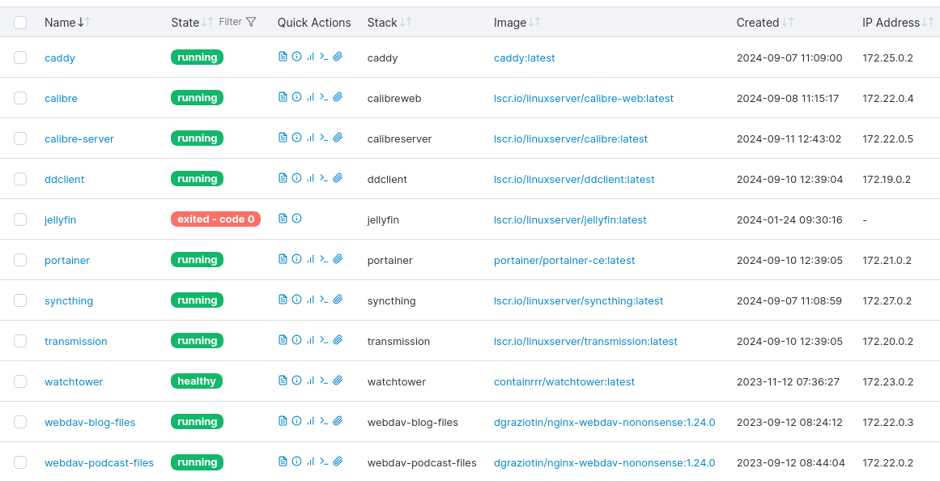940x481 pixels.
Task: Open logs for the caddy container
Action: point(283,57)
